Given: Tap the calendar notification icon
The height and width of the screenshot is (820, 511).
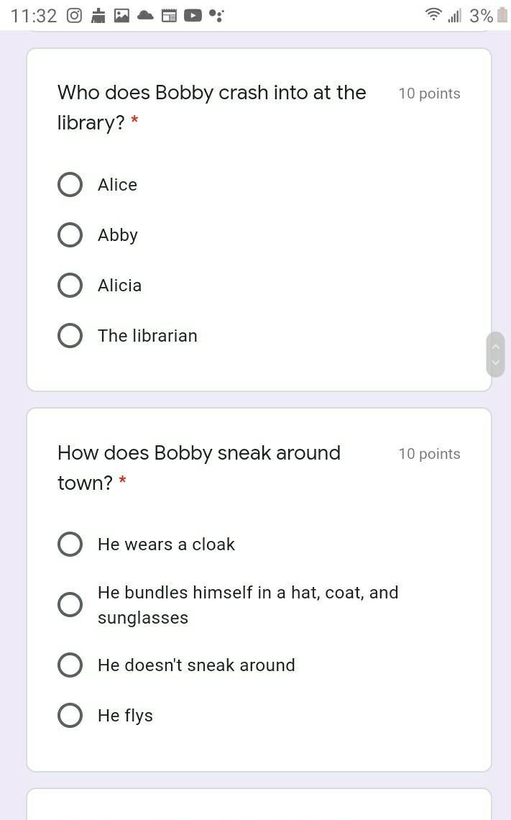Looking at the screenshot, I should 169,16.
